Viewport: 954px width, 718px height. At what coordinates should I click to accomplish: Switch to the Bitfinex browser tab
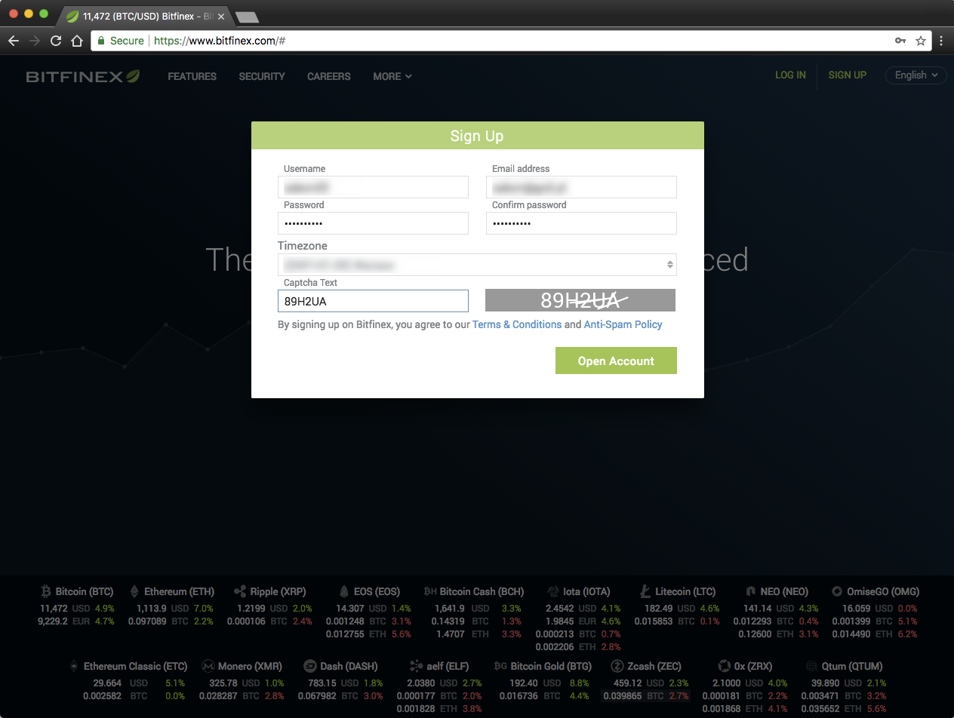coord(143,15)
